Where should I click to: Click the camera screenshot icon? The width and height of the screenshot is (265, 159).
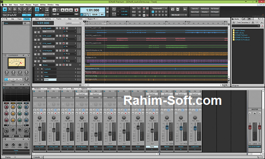pos(173,9)
